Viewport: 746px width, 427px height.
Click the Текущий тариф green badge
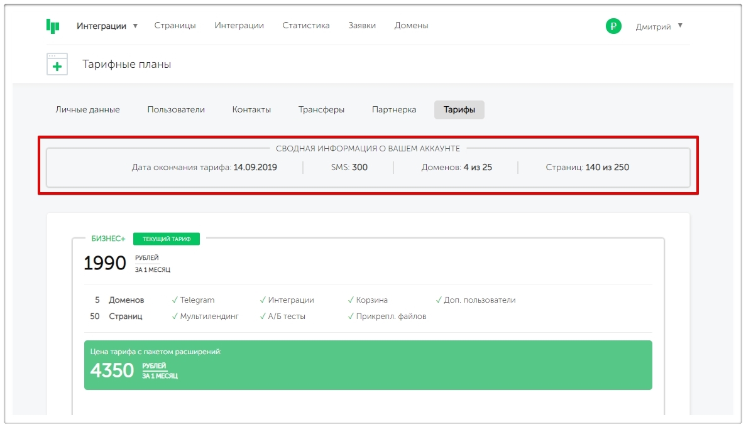coord(166,239)
